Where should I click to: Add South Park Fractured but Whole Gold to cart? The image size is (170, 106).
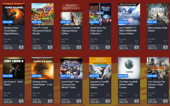[x=79, y=101]
